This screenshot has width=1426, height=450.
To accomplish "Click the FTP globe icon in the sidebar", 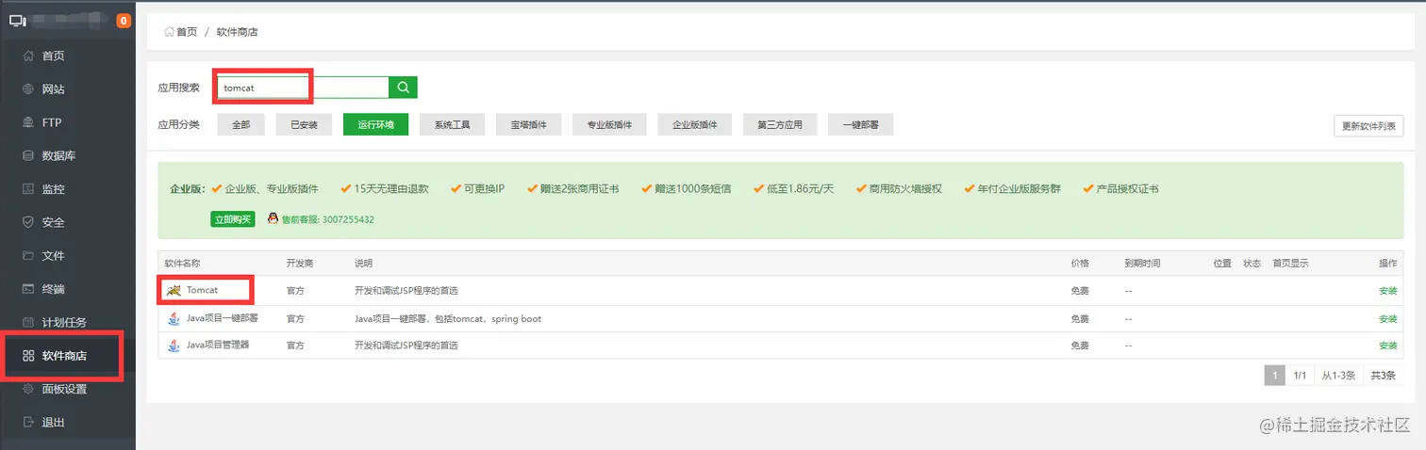I will click(28, 122).
